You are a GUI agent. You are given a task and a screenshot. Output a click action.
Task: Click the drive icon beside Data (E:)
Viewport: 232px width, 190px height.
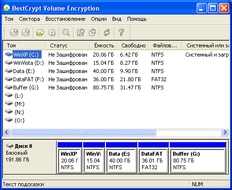(x=9, y=71)
